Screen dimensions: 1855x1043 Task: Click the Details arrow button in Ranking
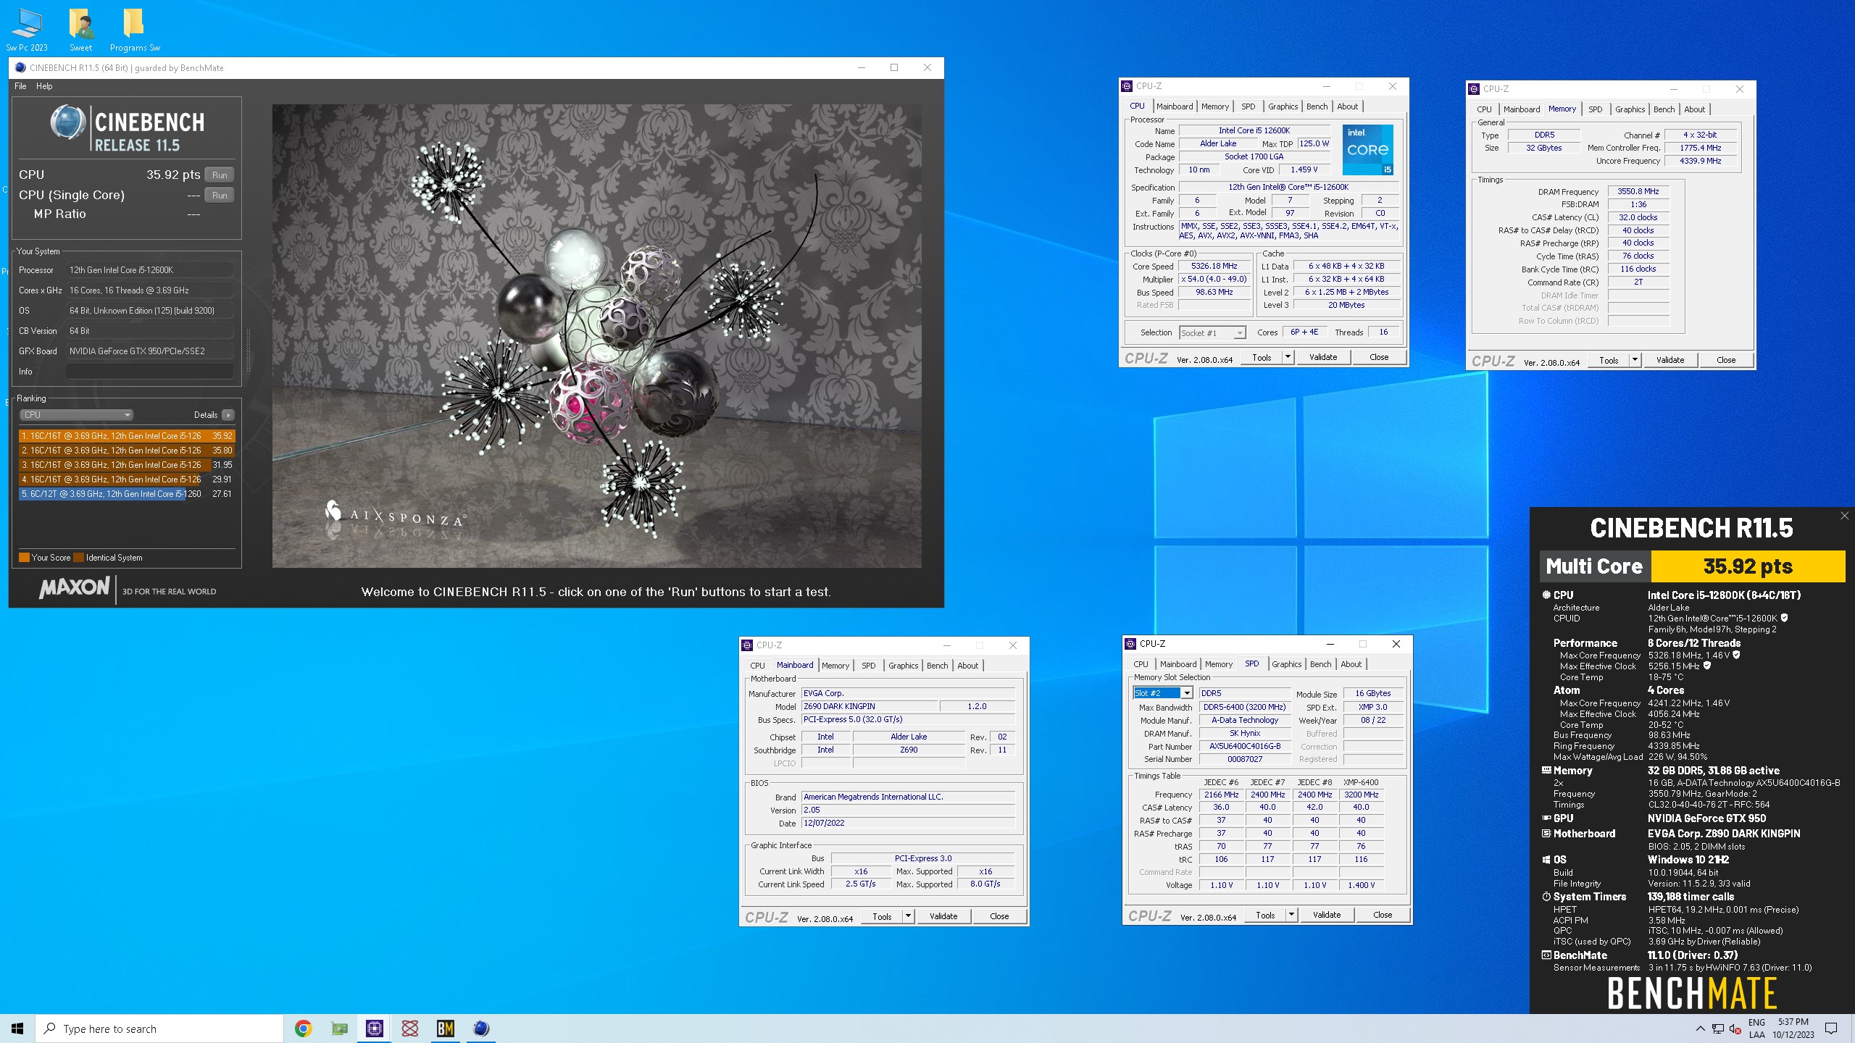[228, 415]
